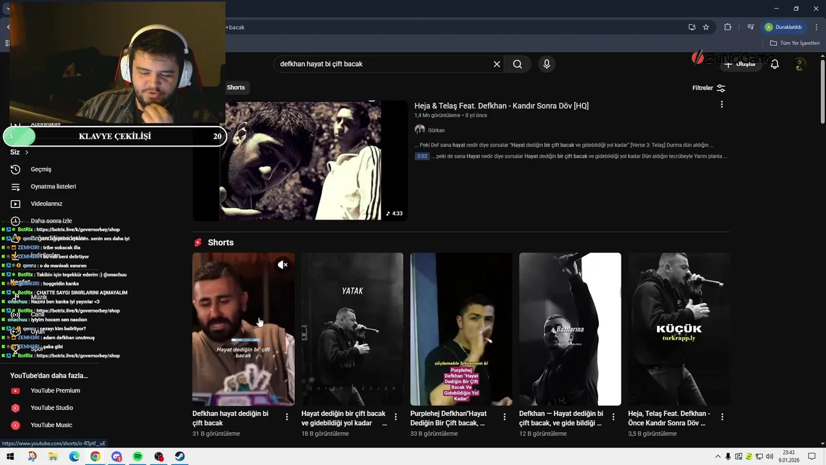The height and width of the screenshot is (465, 826).
Task: Open the YouTube account avatar menu
Action: click(x=800, y=64)
